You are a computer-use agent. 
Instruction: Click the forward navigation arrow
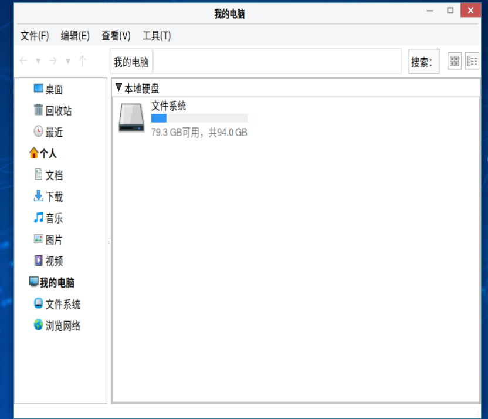[53, 61]
